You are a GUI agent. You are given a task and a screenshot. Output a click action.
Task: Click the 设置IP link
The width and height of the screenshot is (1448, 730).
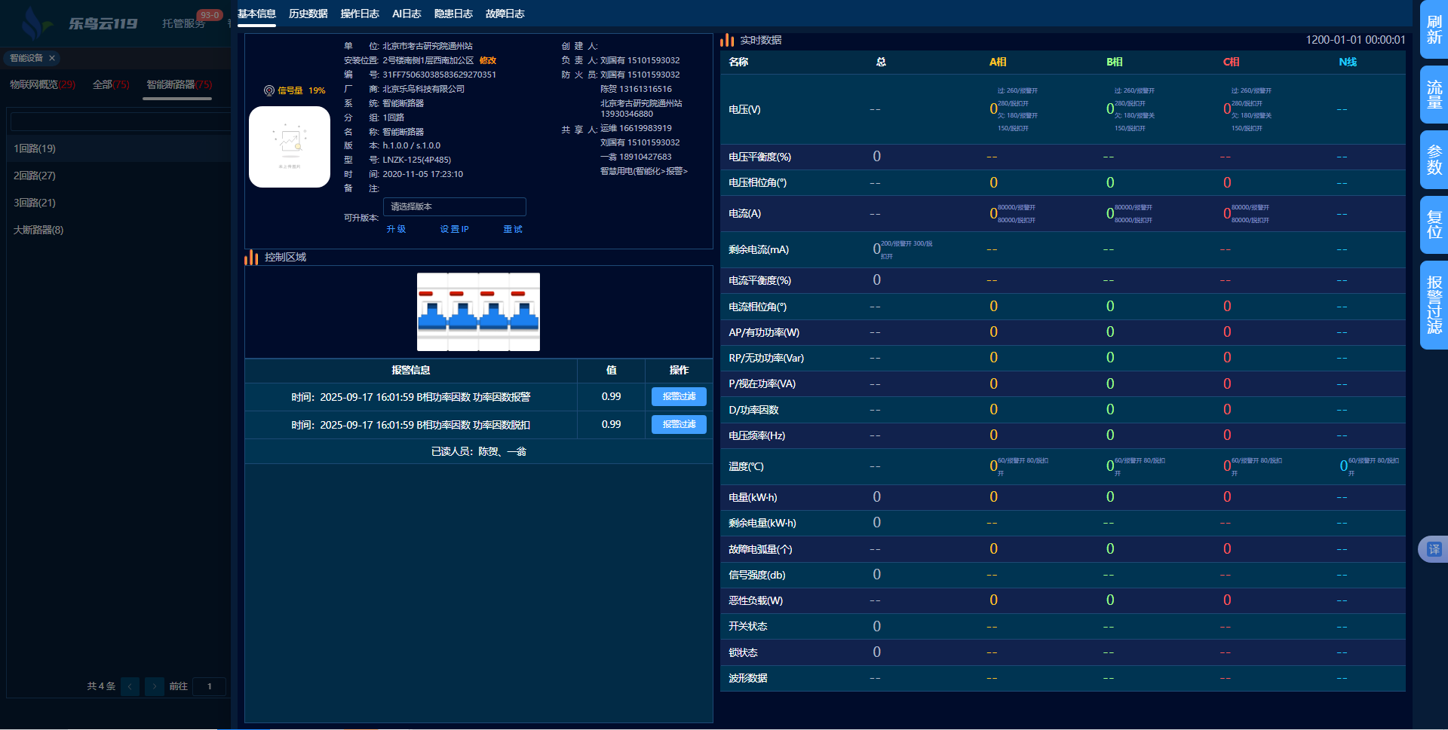tap(454, 229)
